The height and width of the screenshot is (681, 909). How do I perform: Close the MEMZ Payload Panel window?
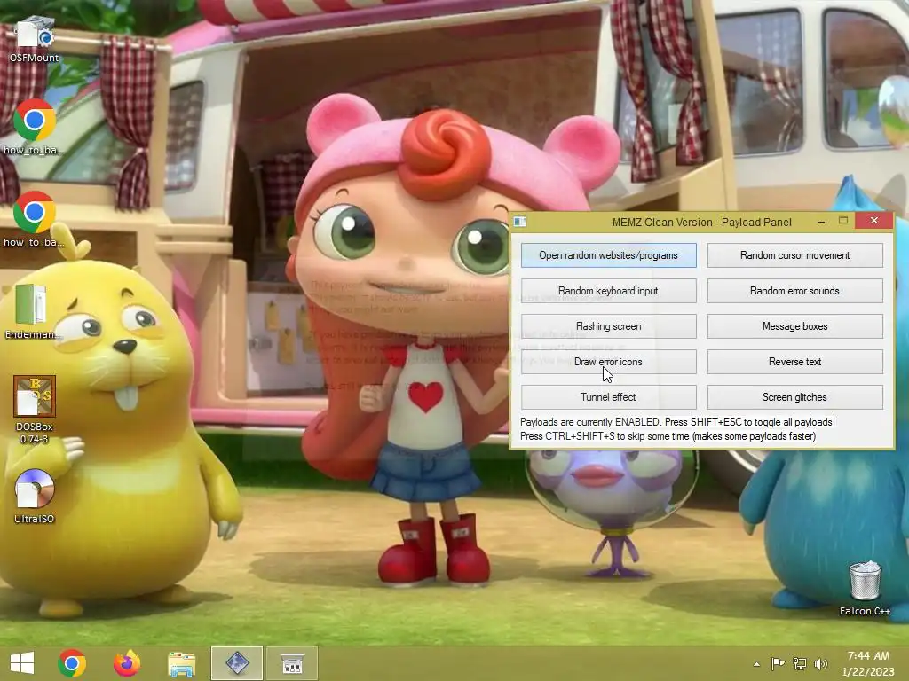874,221
